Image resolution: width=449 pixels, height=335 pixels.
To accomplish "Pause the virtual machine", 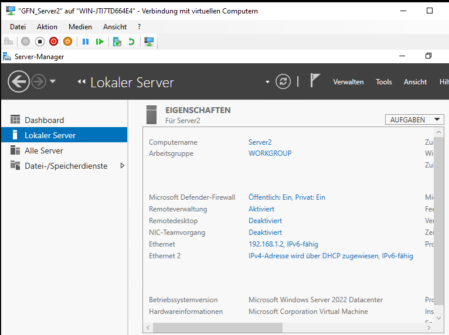I will pyautogui.click(x=86, y=42).
